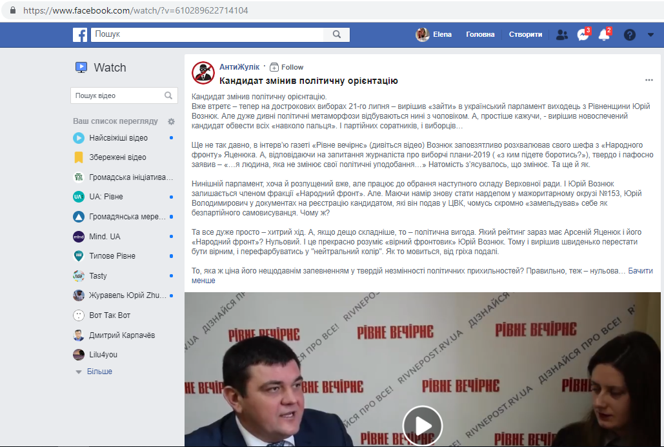Open UA: Рівне in watchlist

pos(106,197)
